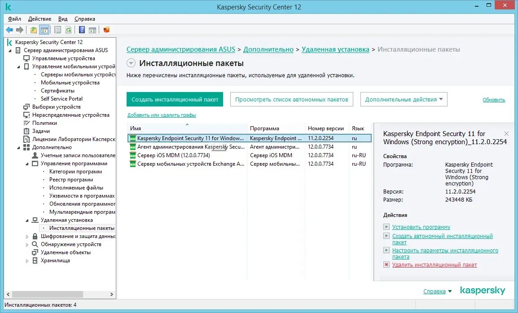Collapse Управление мобильными устройствами node arrow
Screen dimensions: 518x313
pyautogui.click(x=18, y=67)
